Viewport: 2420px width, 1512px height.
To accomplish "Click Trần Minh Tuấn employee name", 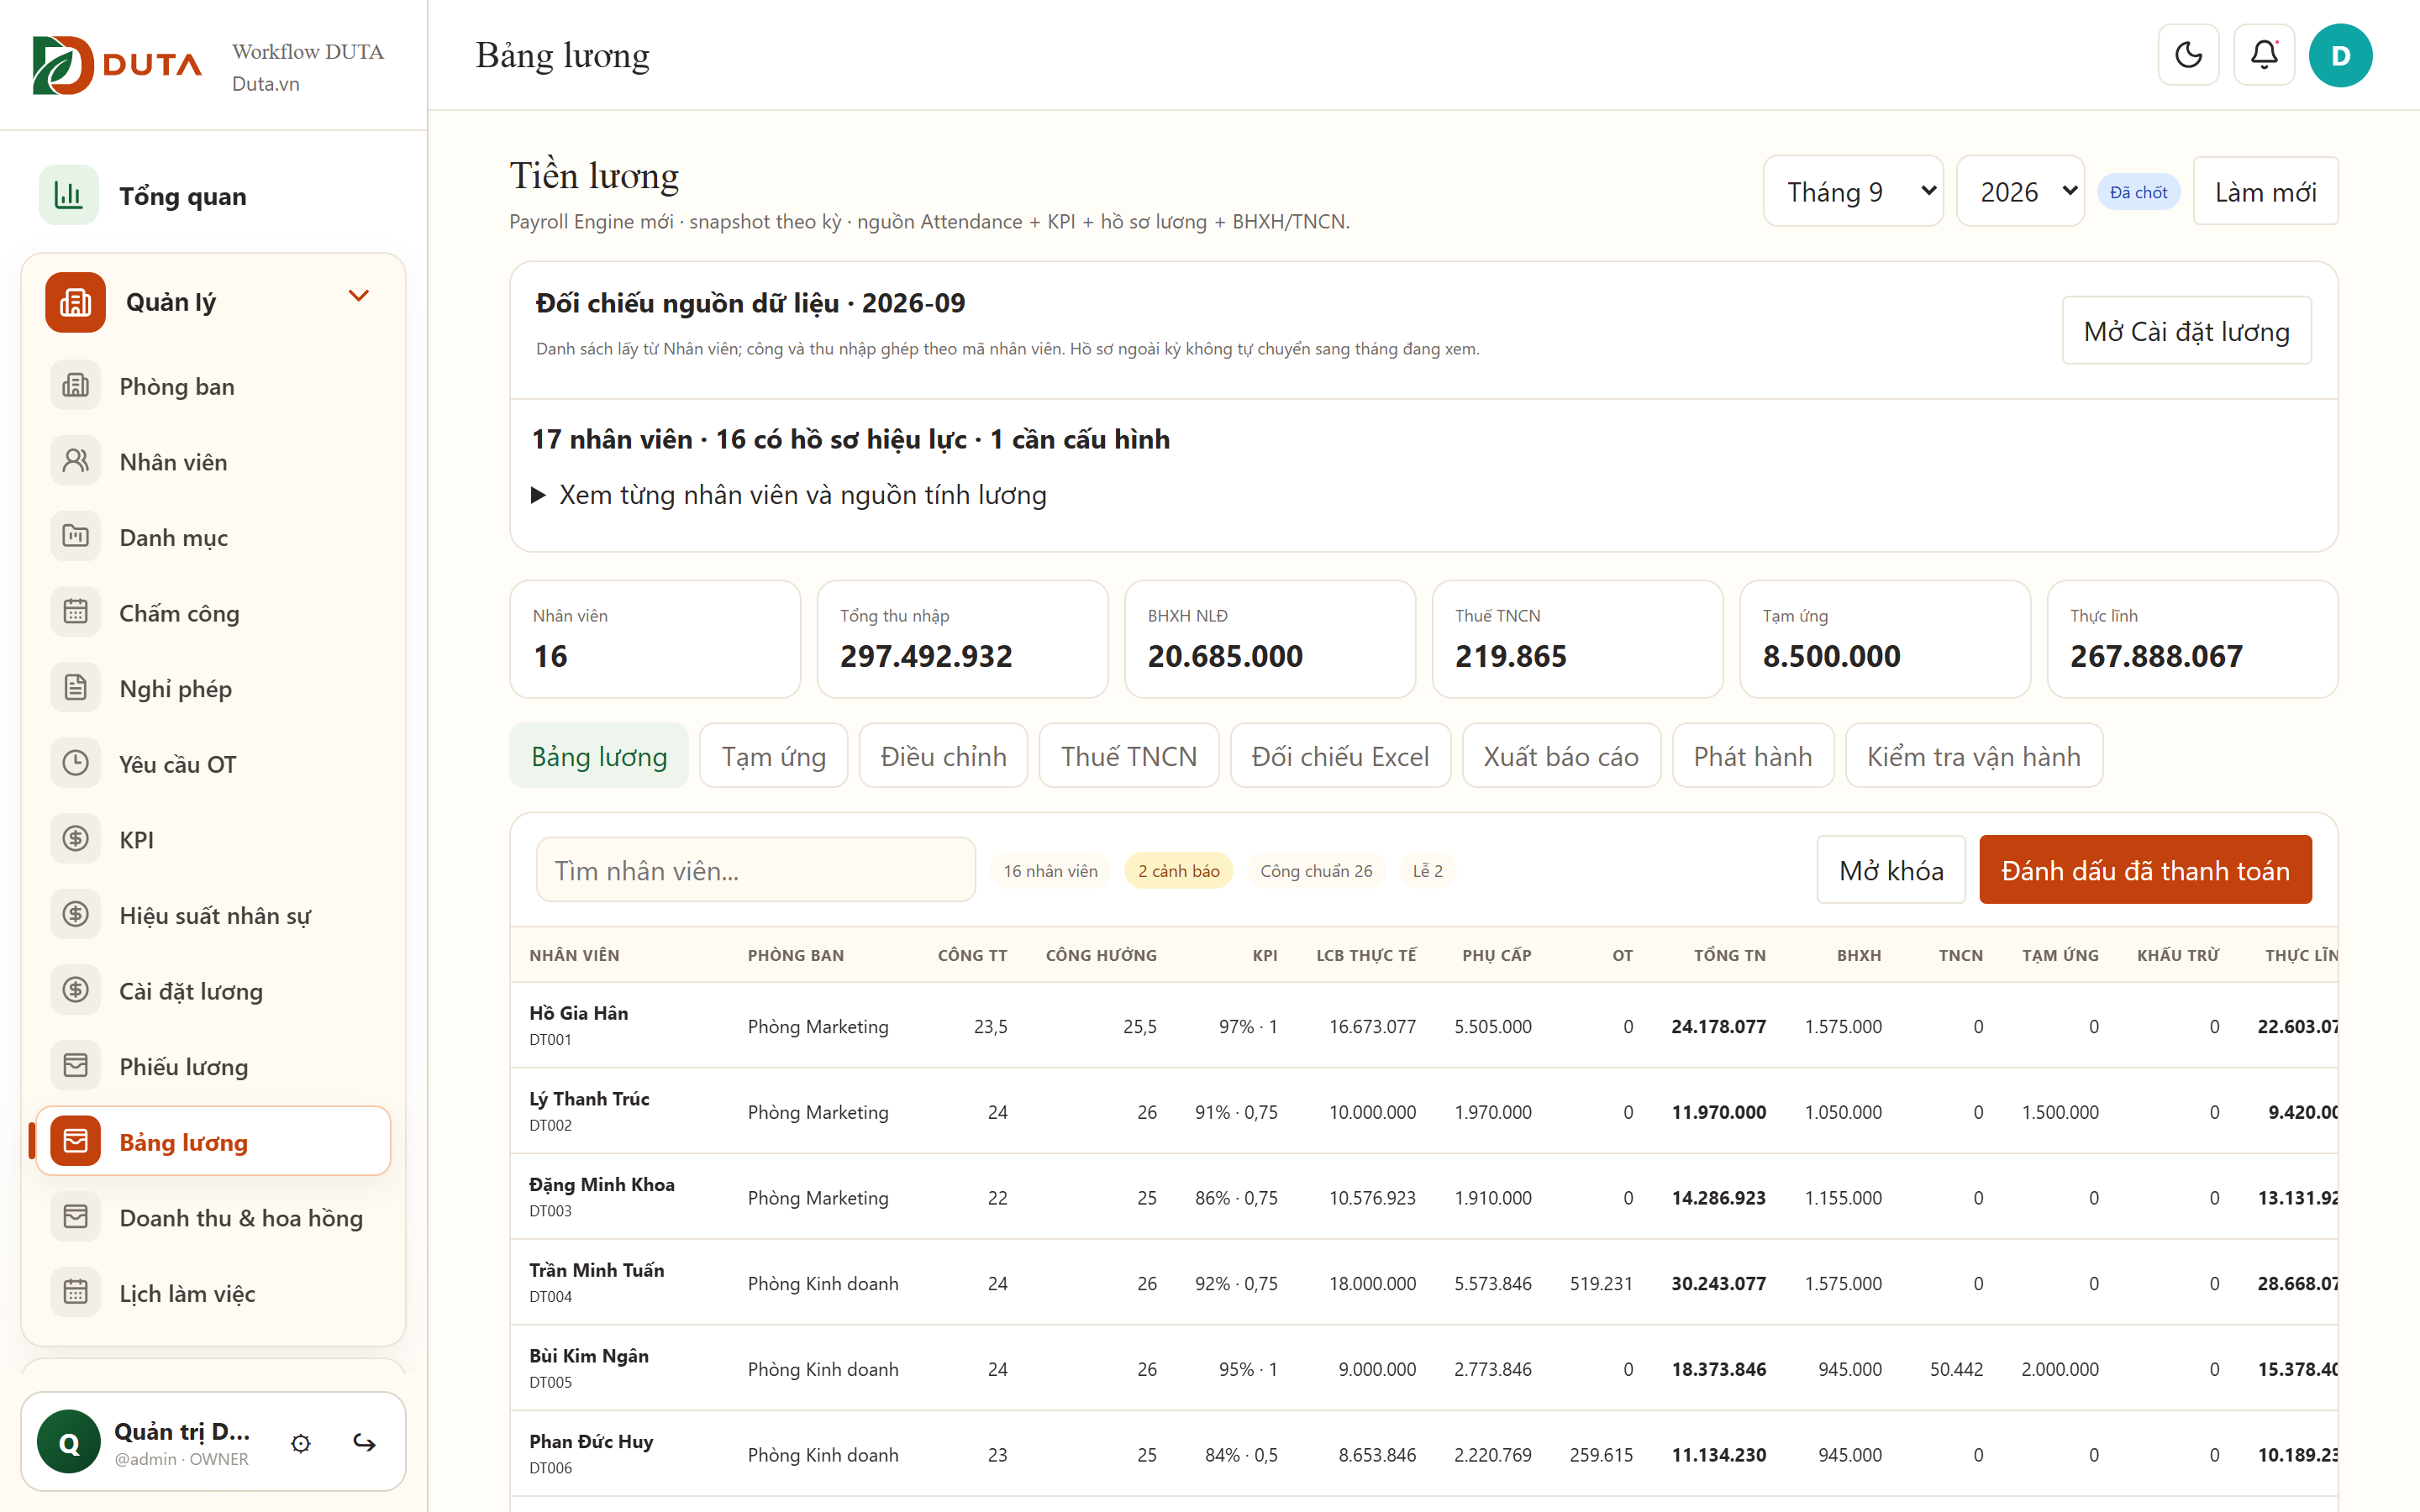I will pos(597,1269).
